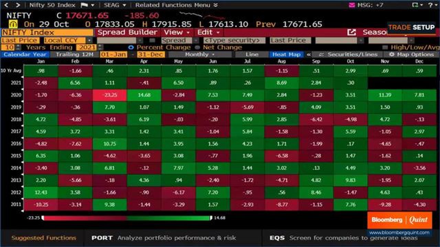This screenshot has height=247, width=440.
Task: Click the -9.28 cell for Nov 2011
Action: click(x=385, y=204)
